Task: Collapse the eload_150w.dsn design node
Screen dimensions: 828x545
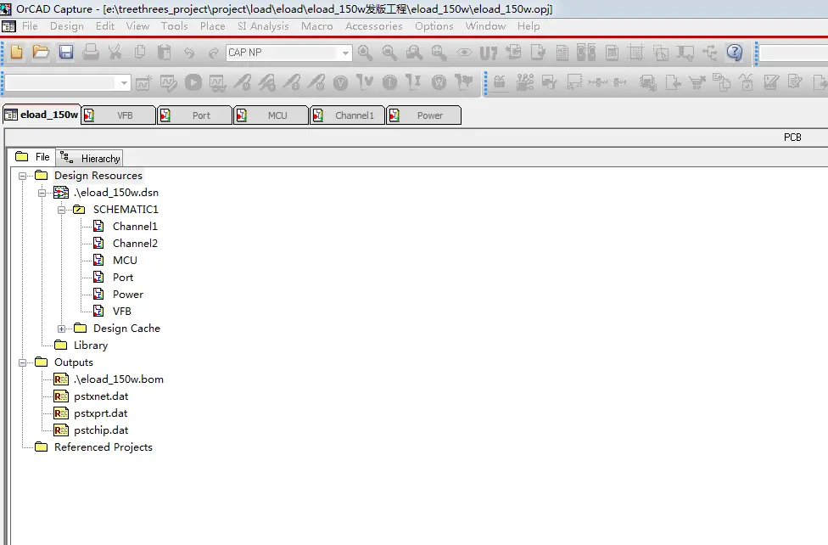Action: click(x=42, y=193)
